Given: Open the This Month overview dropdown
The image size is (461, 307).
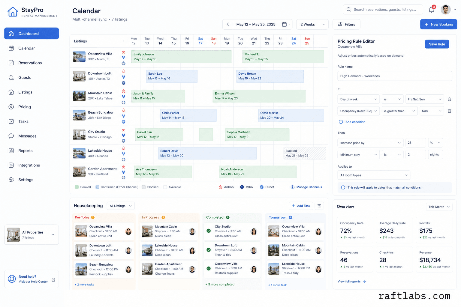Looking at the screenshot, I should 439,207.
